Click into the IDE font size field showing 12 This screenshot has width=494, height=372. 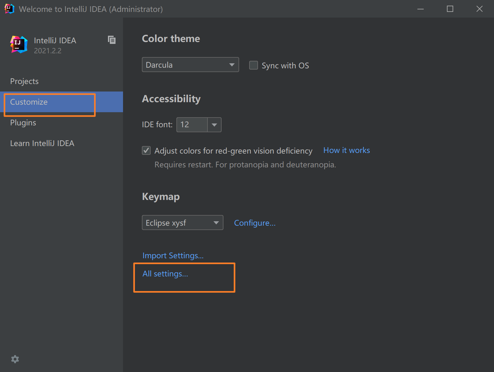pyautogui.click(x=192, y=125)
